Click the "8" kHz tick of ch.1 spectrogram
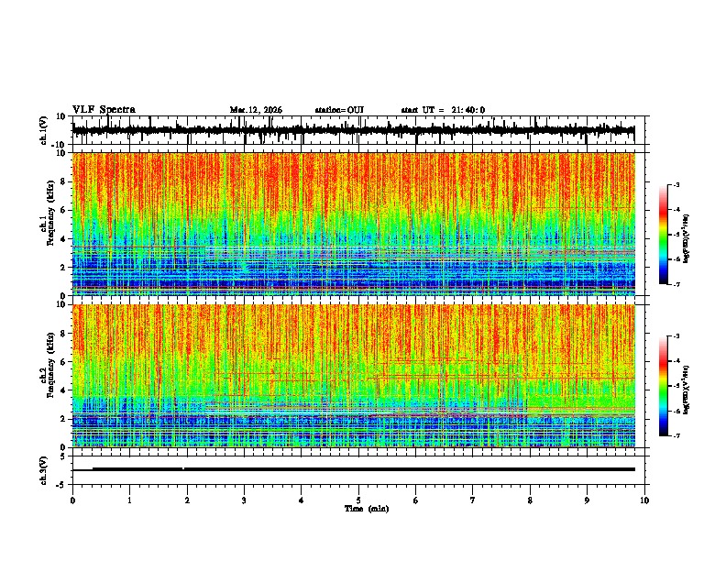The height and width of the screenshot is (561, 726). point(63,181)
